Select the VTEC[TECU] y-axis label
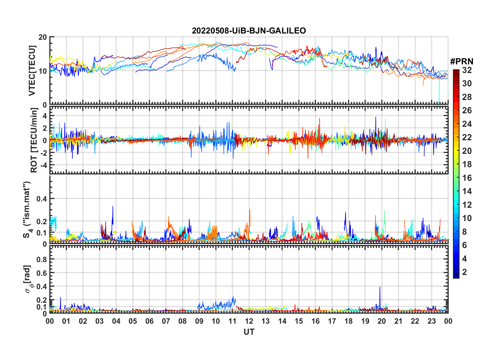 point(32,71)
